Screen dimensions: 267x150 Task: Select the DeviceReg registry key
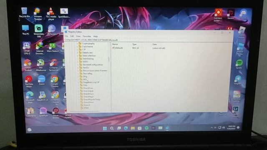pos(88,74)
